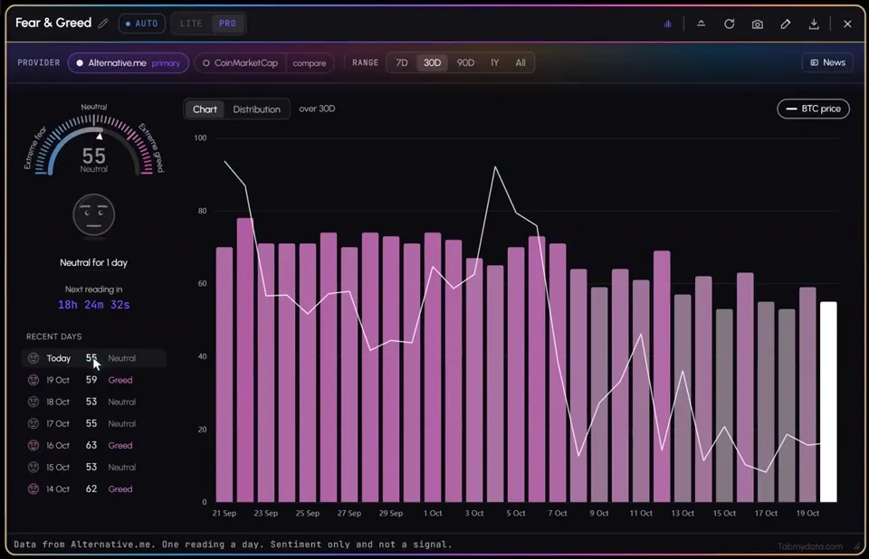
Task: Click the collapse-up icon in top toolbar
Action: [x=701, y=24]
